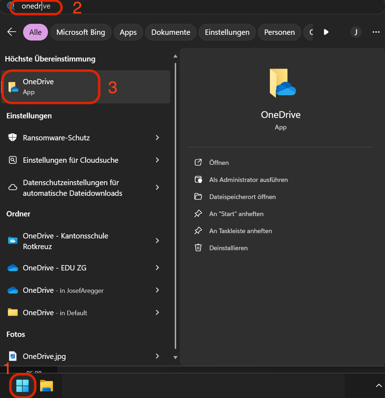385x398 pixels.
Task: Open OneDrive in JosefAregger folder result
Action: [x=86, y=290]
